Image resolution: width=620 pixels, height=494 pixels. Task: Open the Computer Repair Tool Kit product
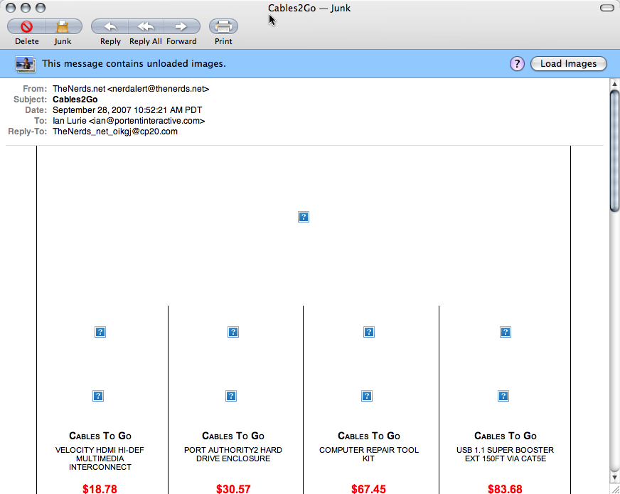coord(368,454)
